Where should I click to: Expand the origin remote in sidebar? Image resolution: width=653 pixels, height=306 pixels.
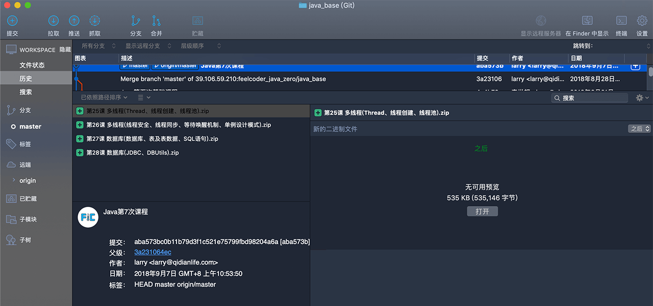pyautogui.click(x=14, y=181)
